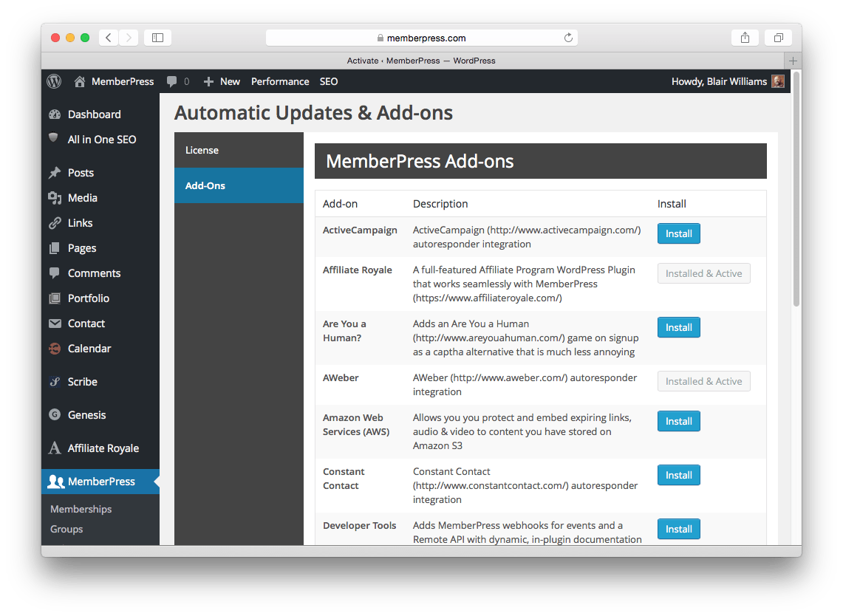The width and height of the screenshot is (843, 616).
Task: Open the Memberships submenu link
Action: (x=81, y=509)
